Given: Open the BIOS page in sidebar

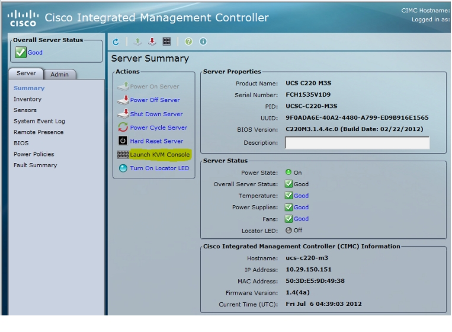Looking at the screenshot, I should [x=21, y=143].
